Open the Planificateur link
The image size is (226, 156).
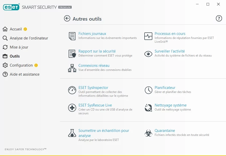pyautogui.click(x=165, y=88)
